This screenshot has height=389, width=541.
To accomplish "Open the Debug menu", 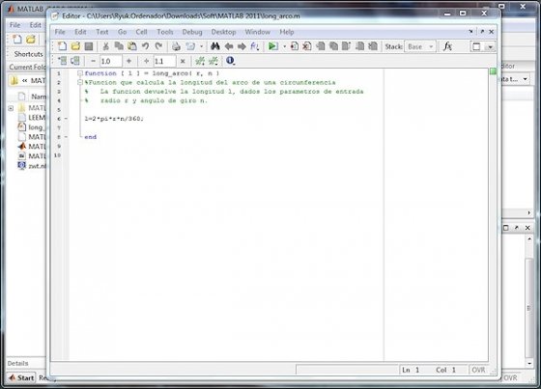I will click(x=192, y=32).
